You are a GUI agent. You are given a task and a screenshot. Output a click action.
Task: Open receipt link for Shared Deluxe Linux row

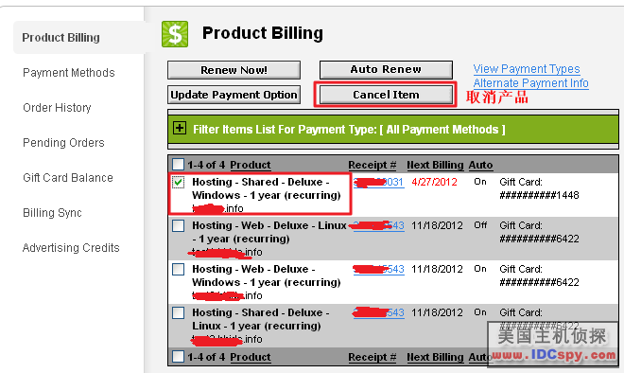(379, 312)
